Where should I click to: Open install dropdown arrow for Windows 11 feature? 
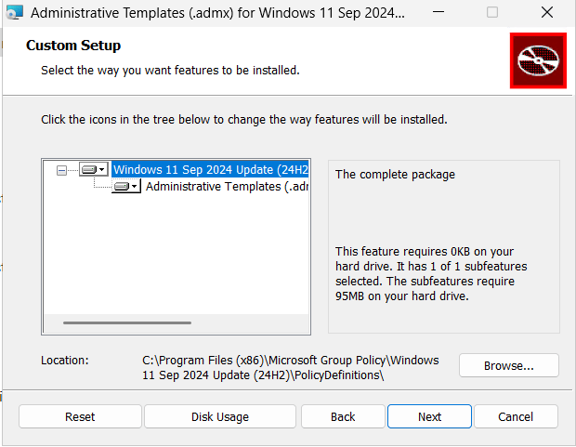point(102,170)
